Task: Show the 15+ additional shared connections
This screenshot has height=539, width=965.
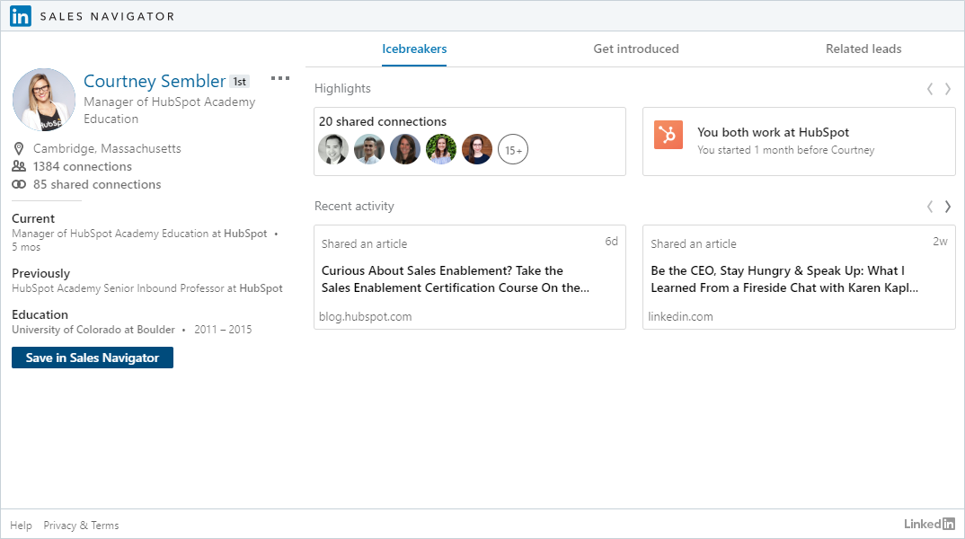Action: click(x=513, y=149)
